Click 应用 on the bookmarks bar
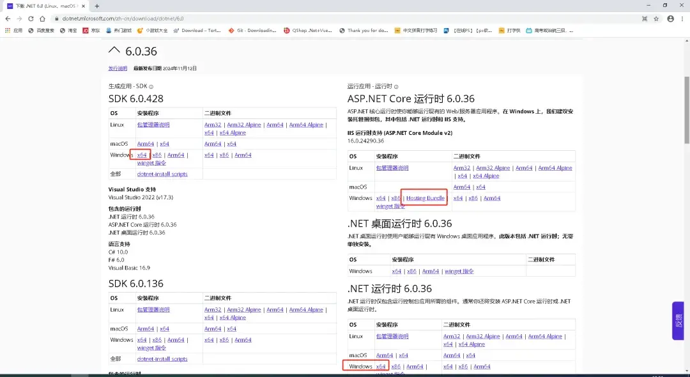This screenshot has height=377, width=690. coord(16,30)
